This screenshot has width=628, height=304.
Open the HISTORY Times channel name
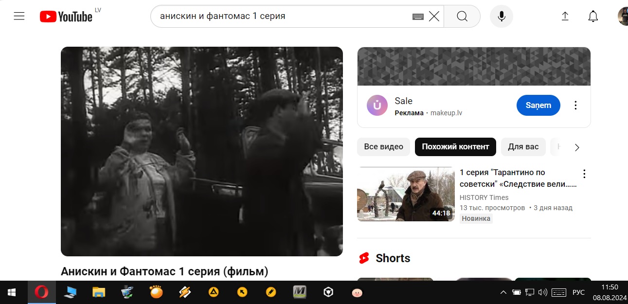pos(484,197)
